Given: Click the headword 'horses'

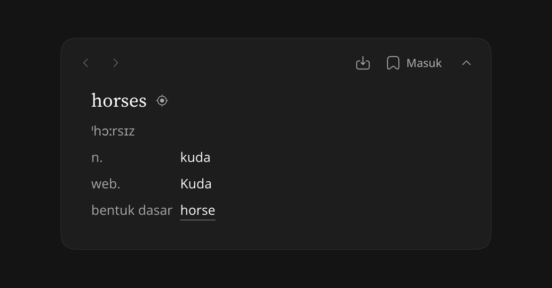Looking at the screenshot, I should [x=119, y=101].
